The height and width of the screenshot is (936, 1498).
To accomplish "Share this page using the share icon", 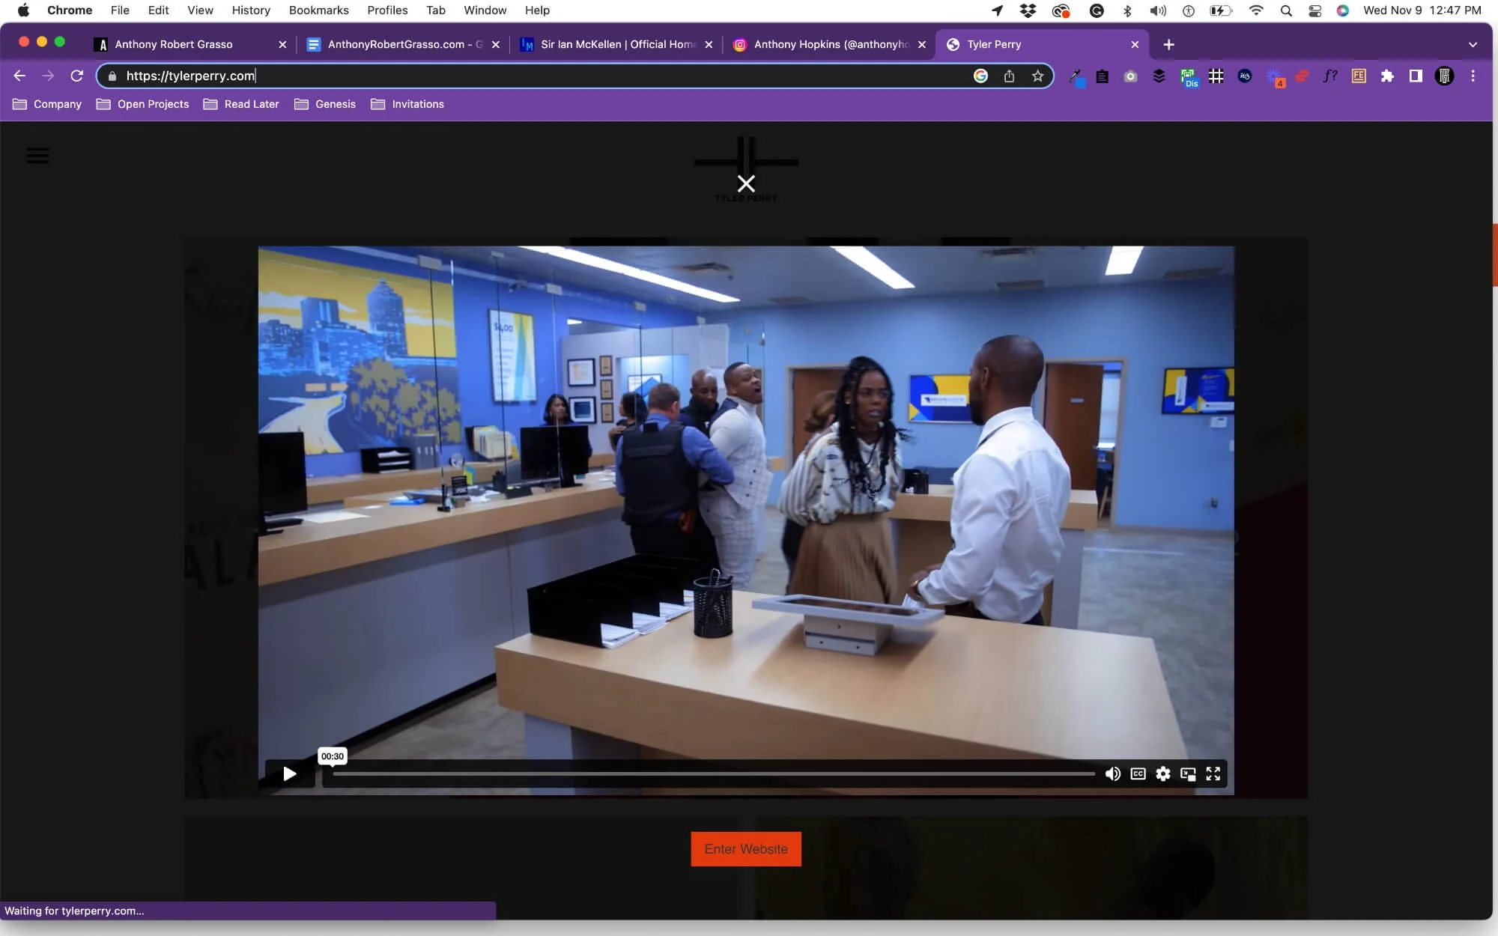I will 1009,76.
